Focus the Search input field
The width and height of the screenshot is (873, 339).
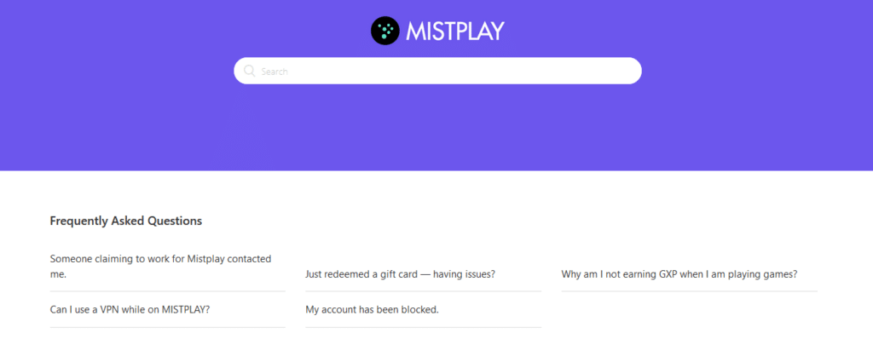click(x=437, y=71)
